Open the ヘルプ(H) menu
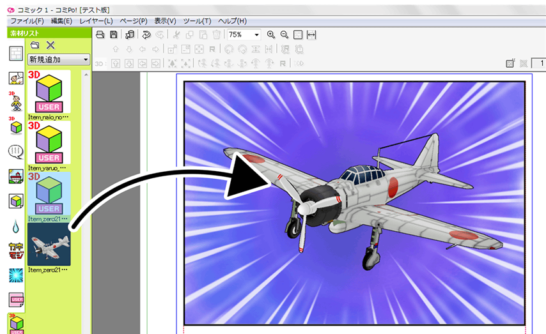The image size is (546, 334). [x=232, y=21]
